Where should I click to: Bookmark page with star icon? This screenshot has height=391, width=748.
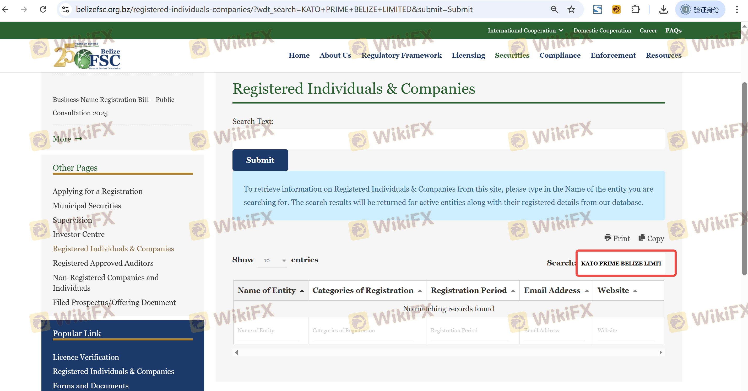tap(571, 10)
